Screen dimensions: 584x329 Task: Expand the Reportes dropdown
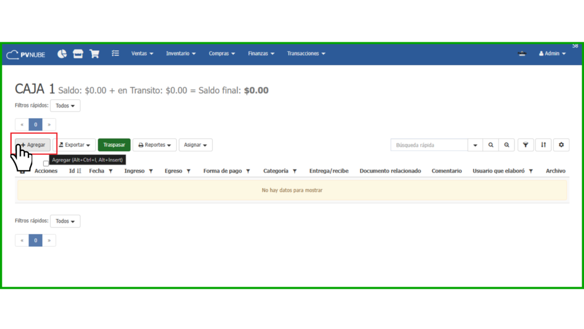point(155,145)
